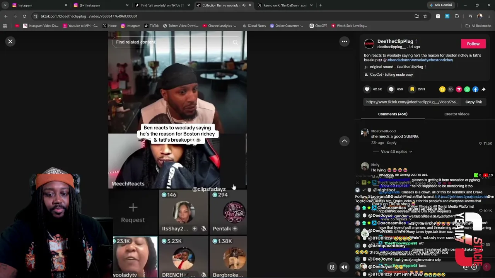This screenshot has height=278, width=495.
Task: Open more share options arrow
Action: [483, 89]
